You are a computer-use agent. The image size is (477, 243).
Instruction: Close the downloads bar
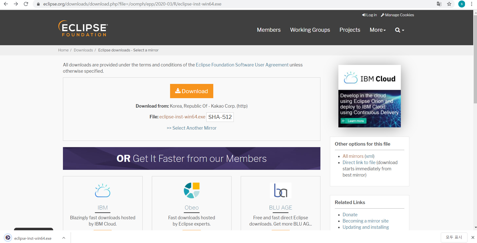tap(473, 238)
